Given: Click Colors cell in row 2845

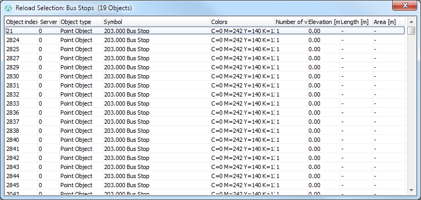Looking at the screenshot, I should [x=243, y=185].
